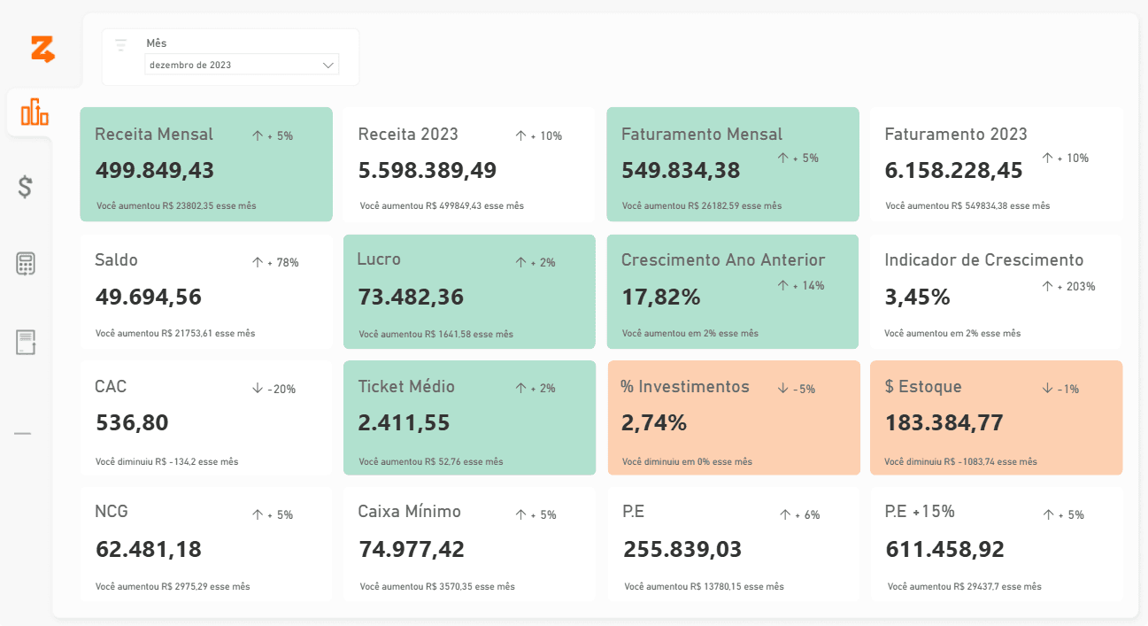Click the up arrow indicator on Faturamento 2023
This screenshot has width=1148, height=626.
(x=1047, y=158)
